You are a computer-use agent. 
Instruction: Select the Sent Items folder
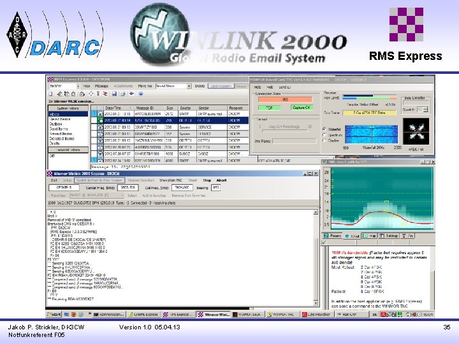[x=59, y=129]
